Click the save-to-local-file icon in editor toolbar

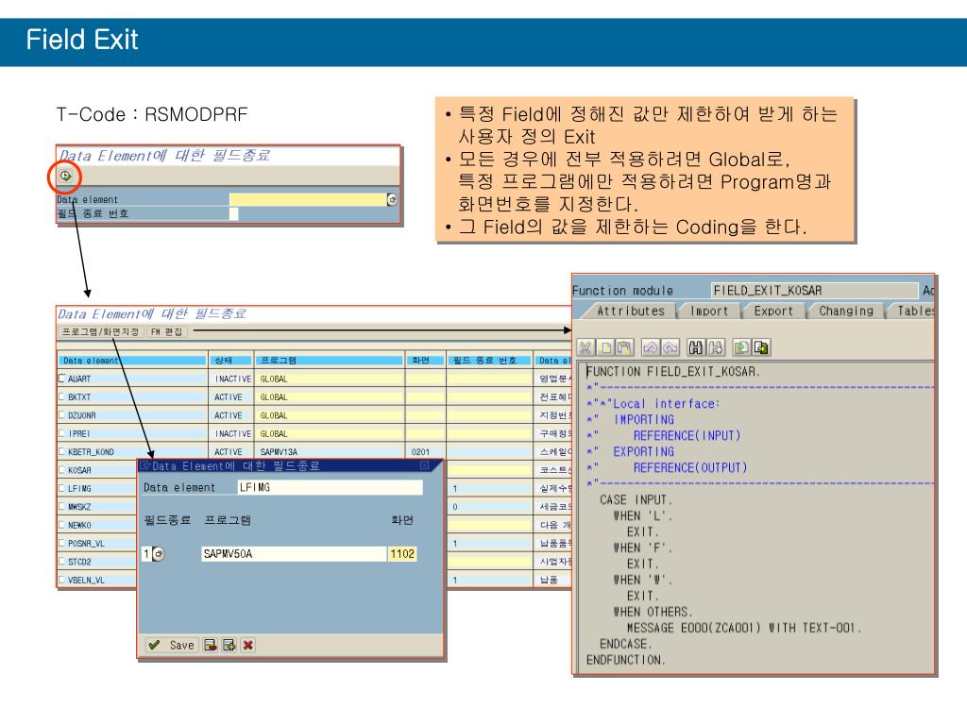762,347
